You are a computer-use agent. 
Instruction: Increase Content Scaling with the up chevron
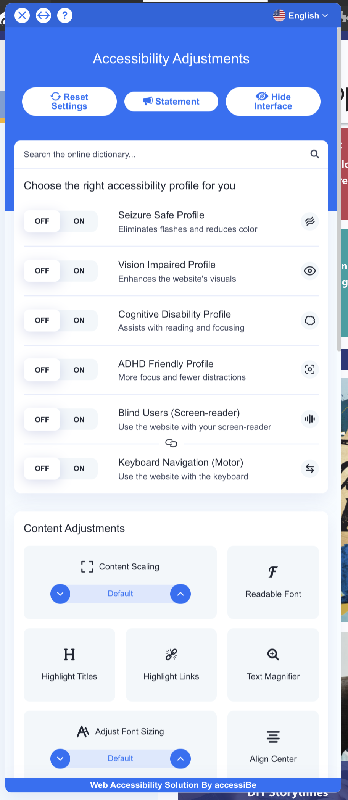[x=180, y=594]
